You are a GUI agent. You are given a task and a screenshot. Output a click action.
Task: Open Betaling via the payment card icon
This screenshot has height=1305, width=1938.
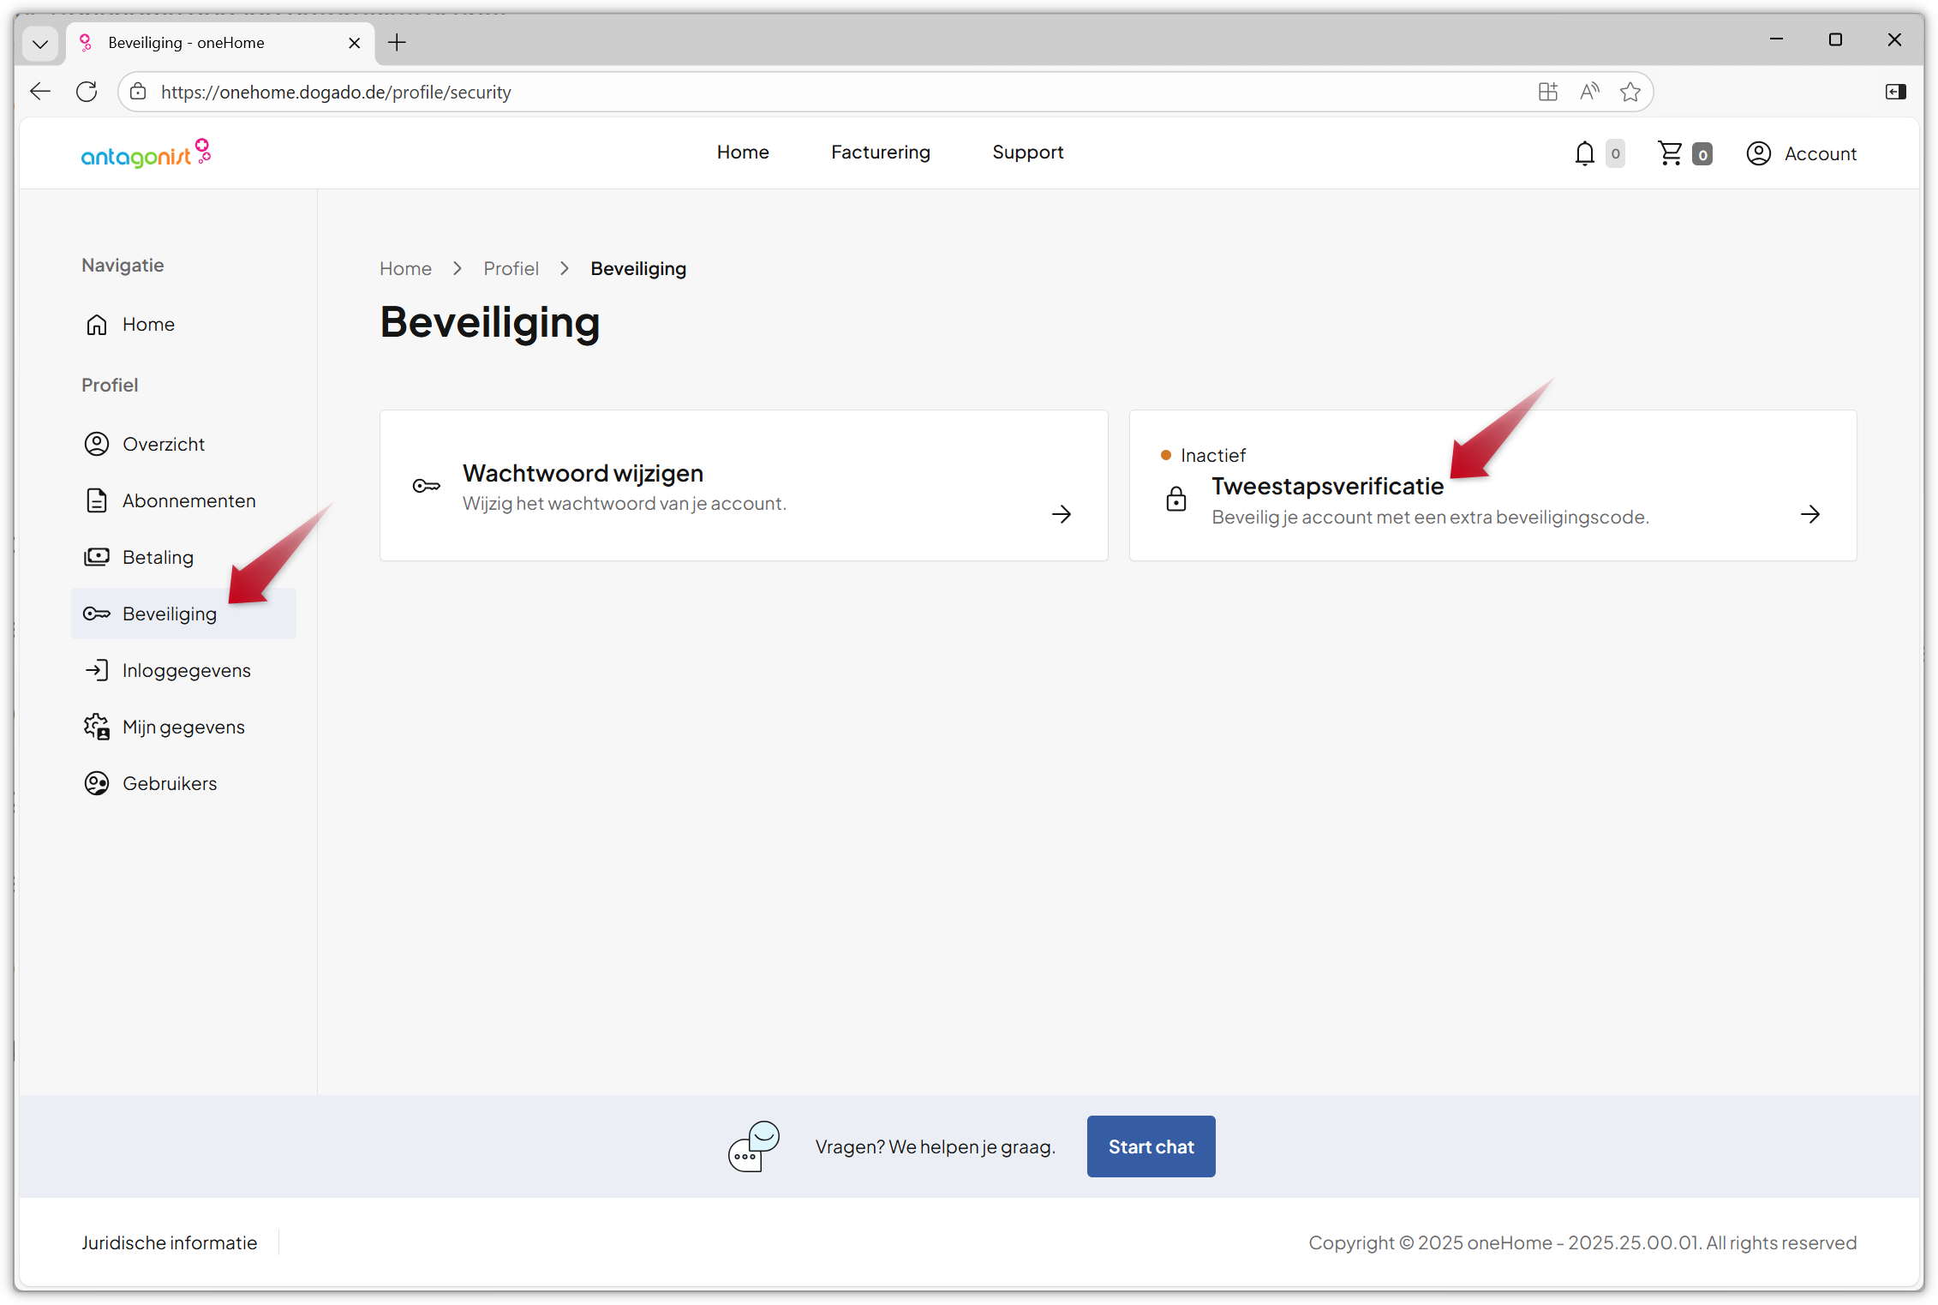96,557
